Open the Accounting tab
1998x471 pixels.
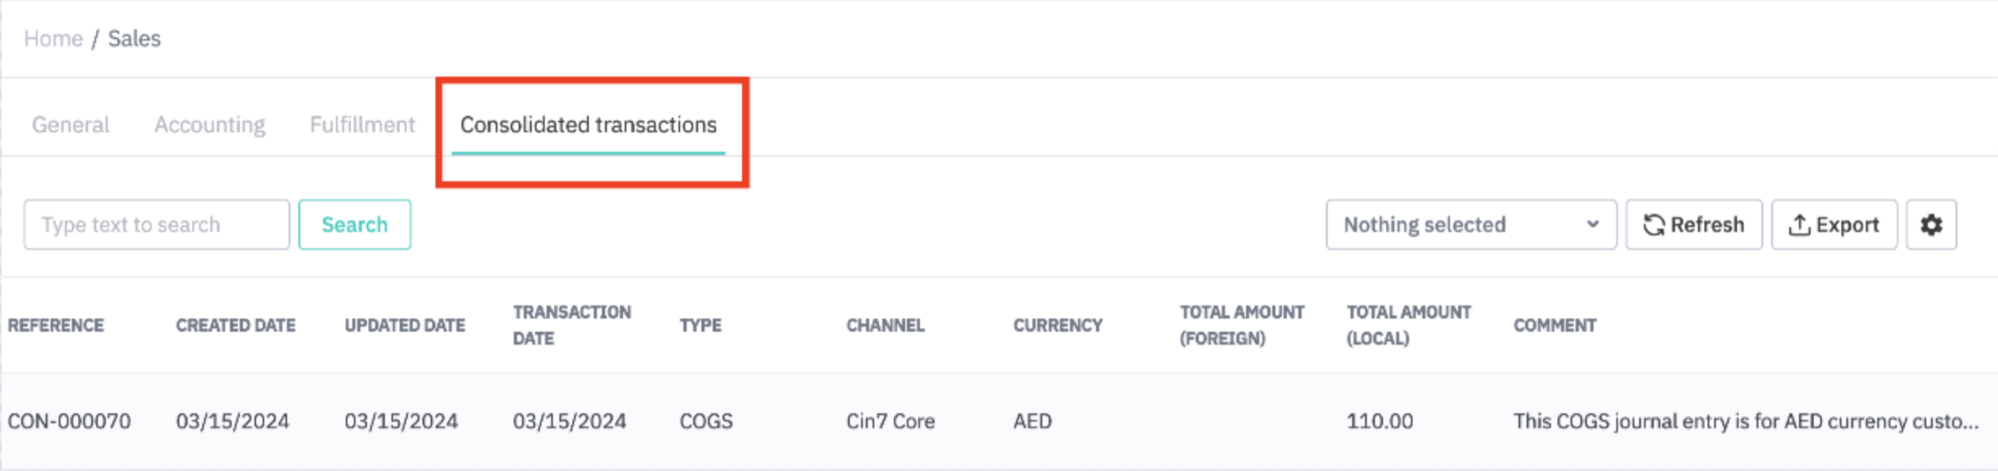[210, 125]
